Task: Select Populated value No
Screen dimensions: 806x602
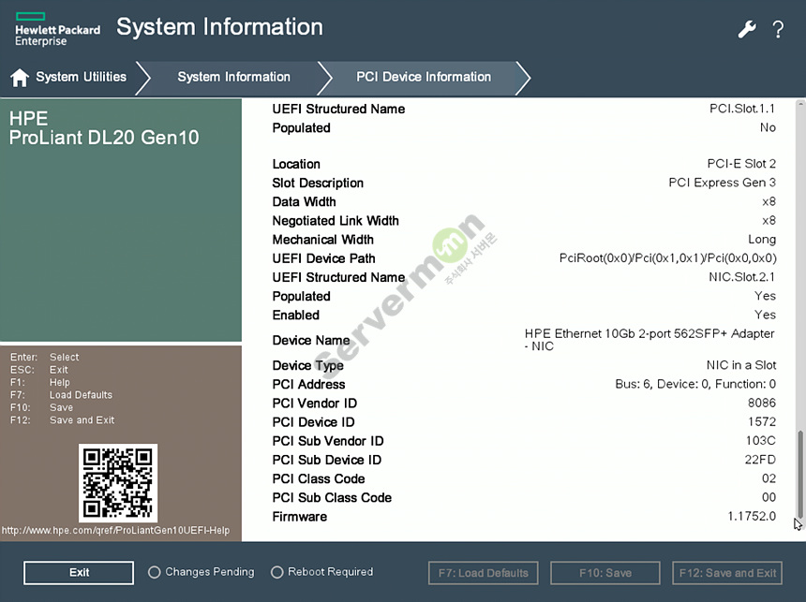Action: pyautogui.click(x=768, y=128)
